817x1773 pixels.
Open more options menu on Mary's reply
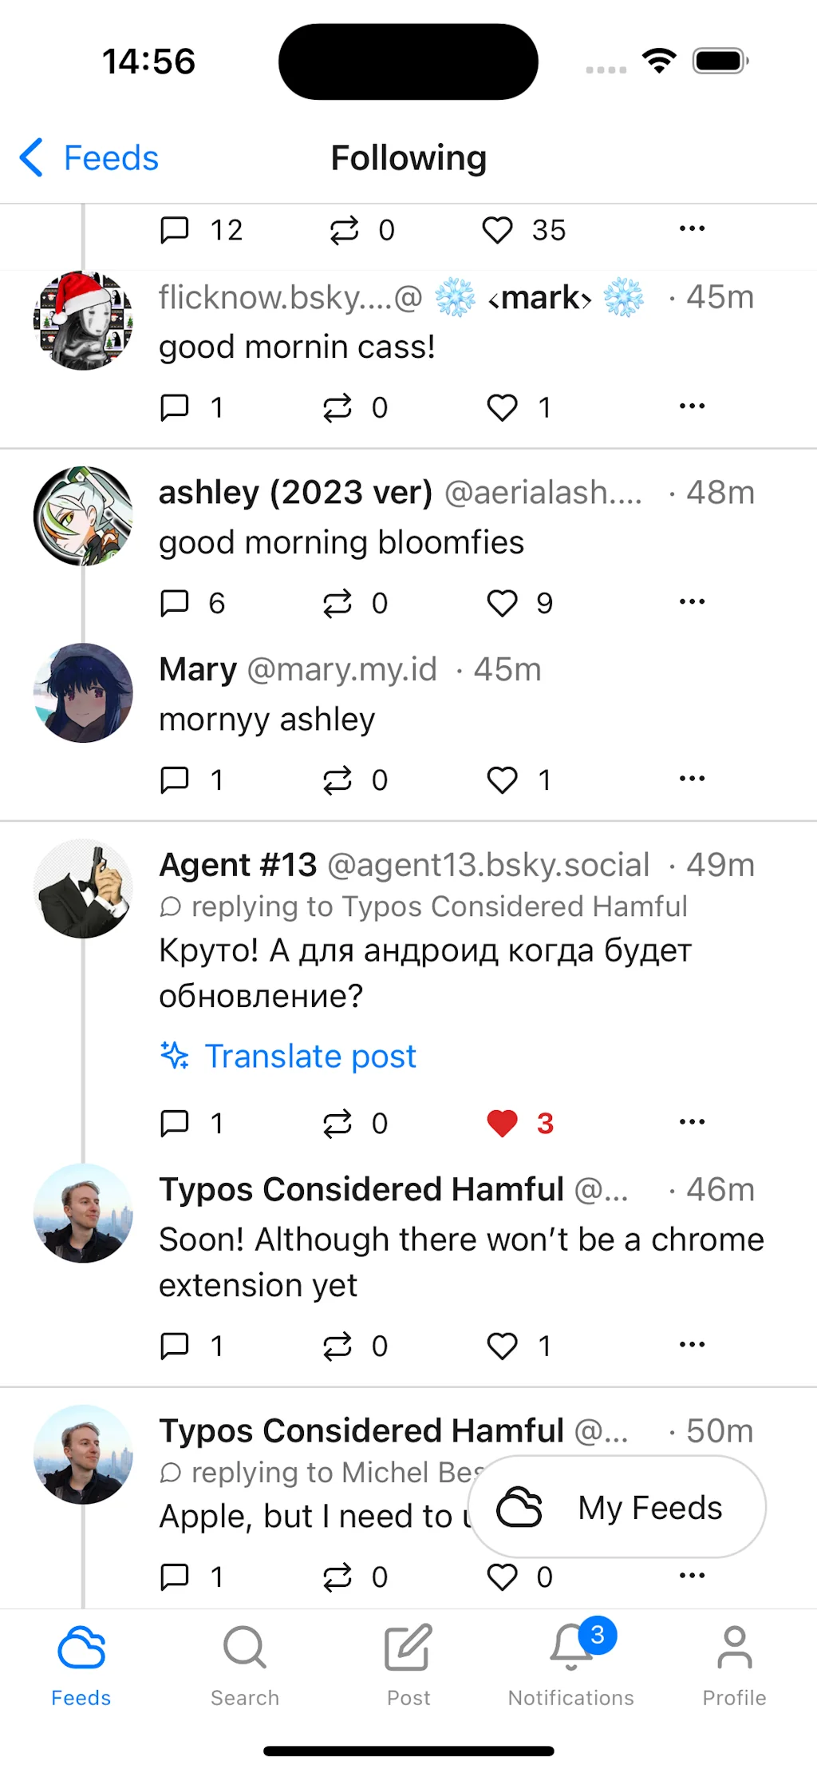pyautogui.click(x=691, y=777)
